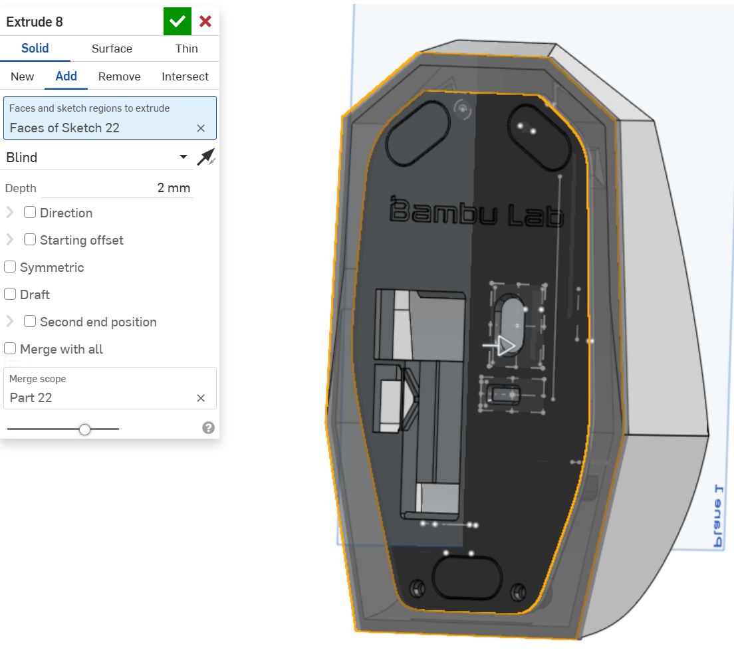Accept the Extrude 8 feature with green checkmark
The width and height of the screenshot is (734, 666).
pos(177,21)
